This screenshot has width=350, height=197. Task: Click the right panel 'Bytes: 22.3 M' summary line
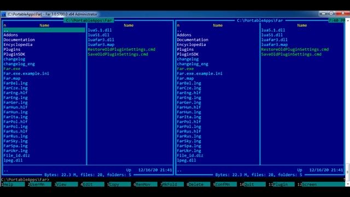(x=259, y=175)
